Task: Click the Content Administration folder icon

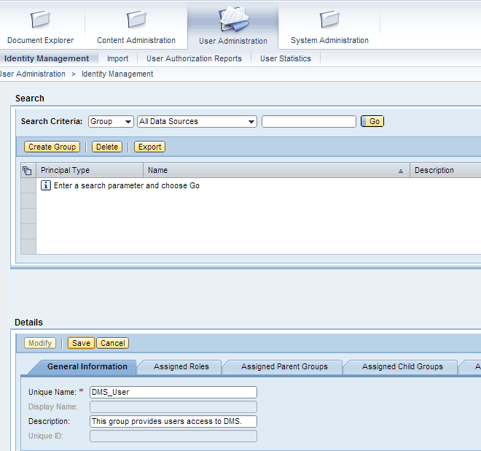Action: 136,19
